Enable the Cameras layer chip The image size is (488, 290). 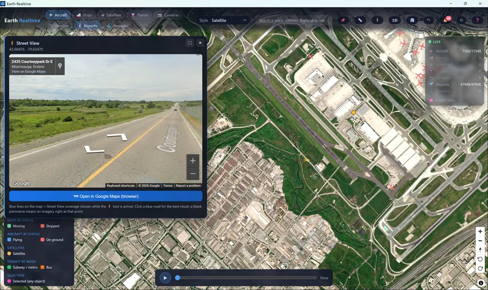click(168, 15)
